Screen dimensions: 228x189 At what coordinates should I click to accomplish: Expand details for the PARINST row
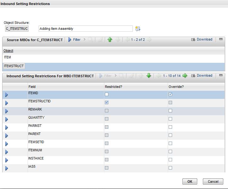tap(7, 127)
